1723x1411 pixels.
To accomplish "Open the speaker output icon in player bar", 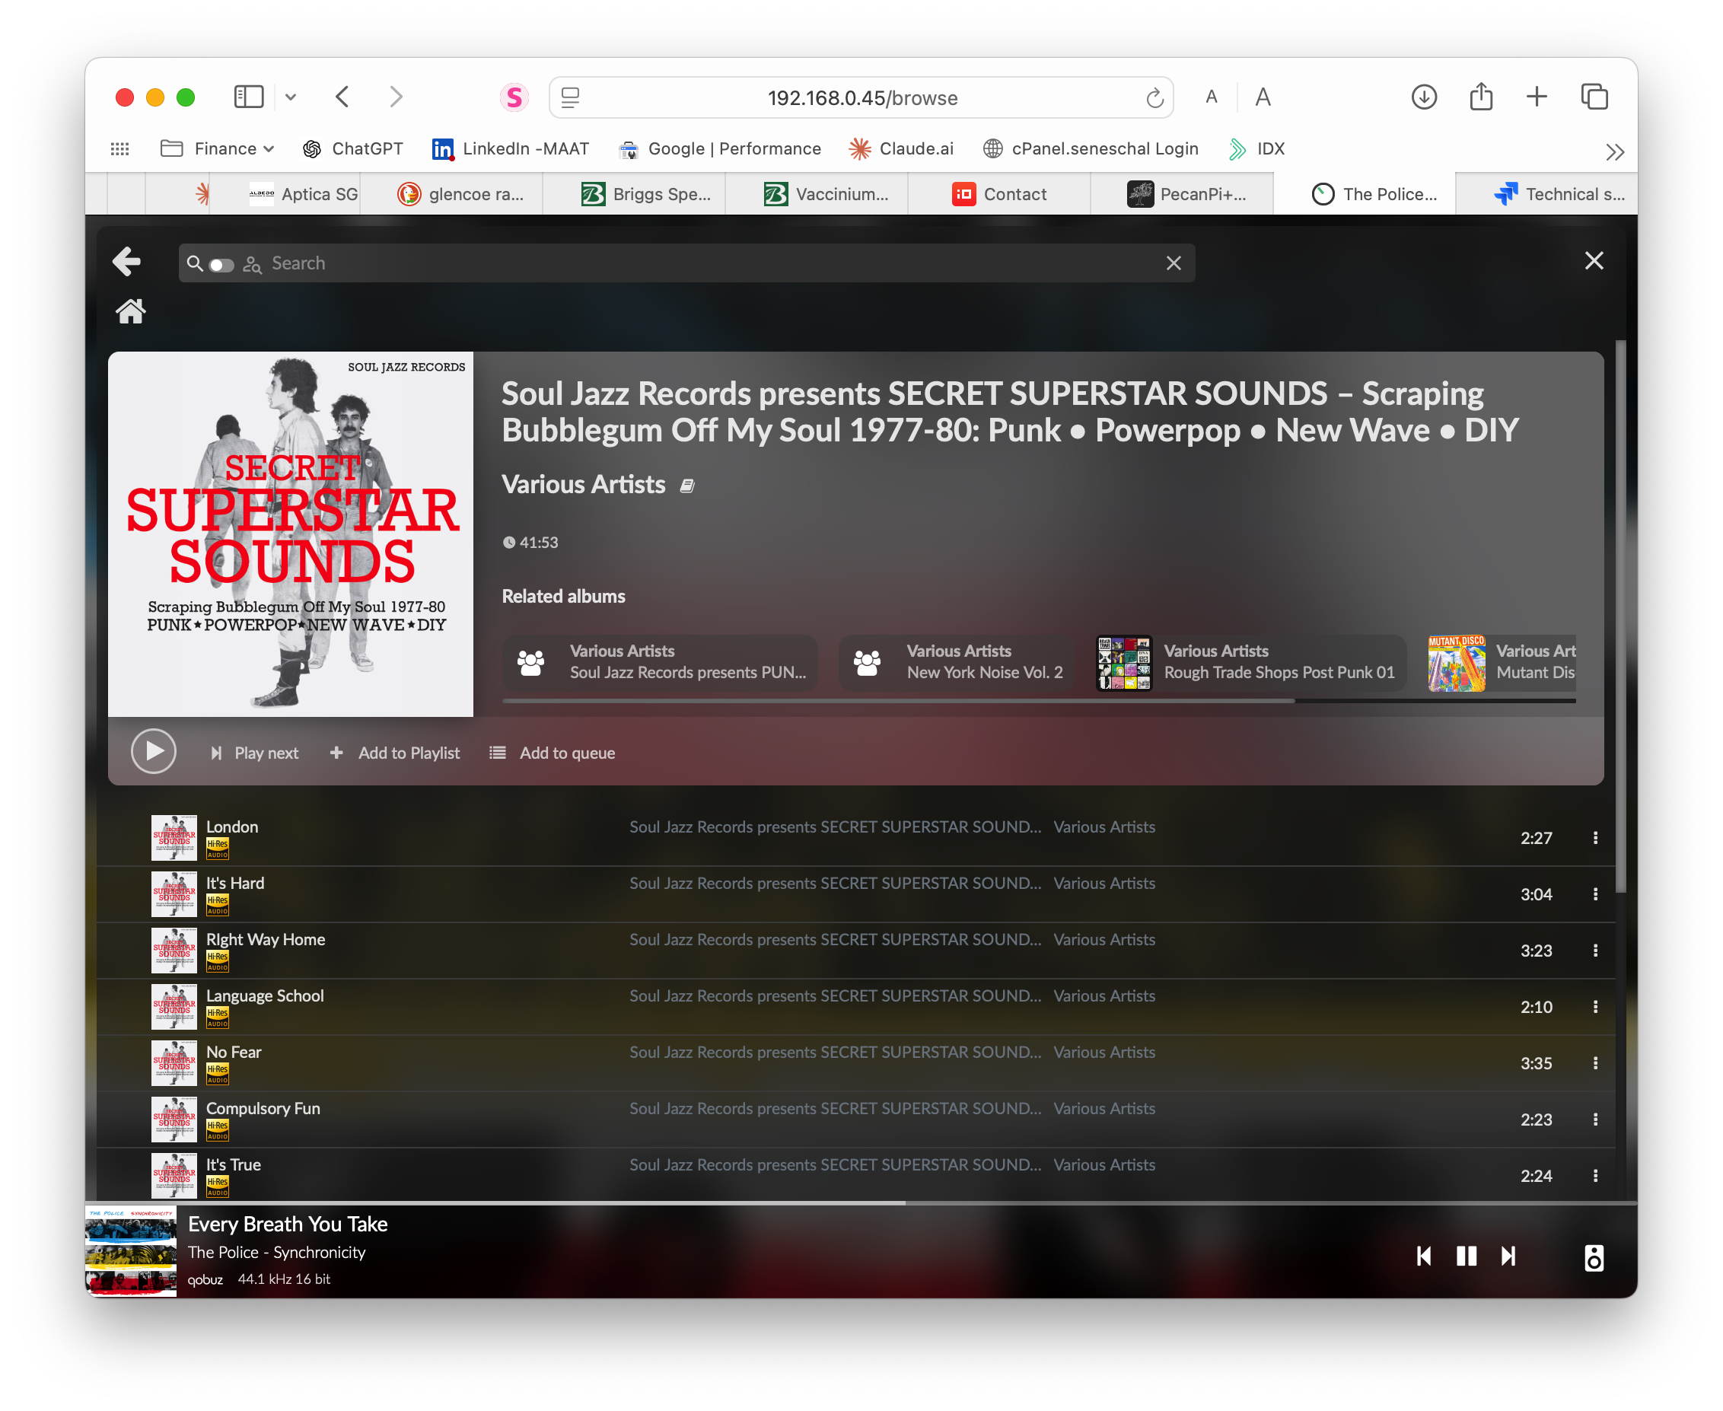I will [1594, 1257].
